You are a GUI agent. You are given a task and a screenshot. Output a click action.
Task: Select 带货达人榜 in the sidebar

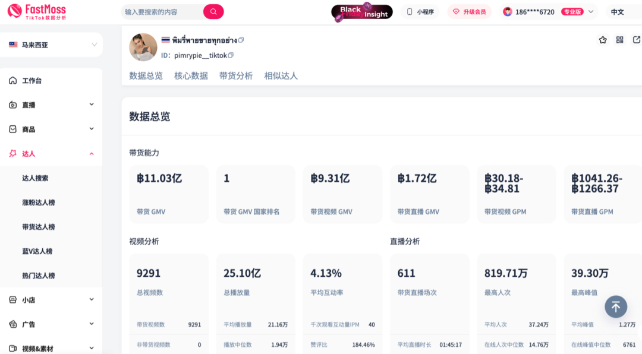(39, 227)
